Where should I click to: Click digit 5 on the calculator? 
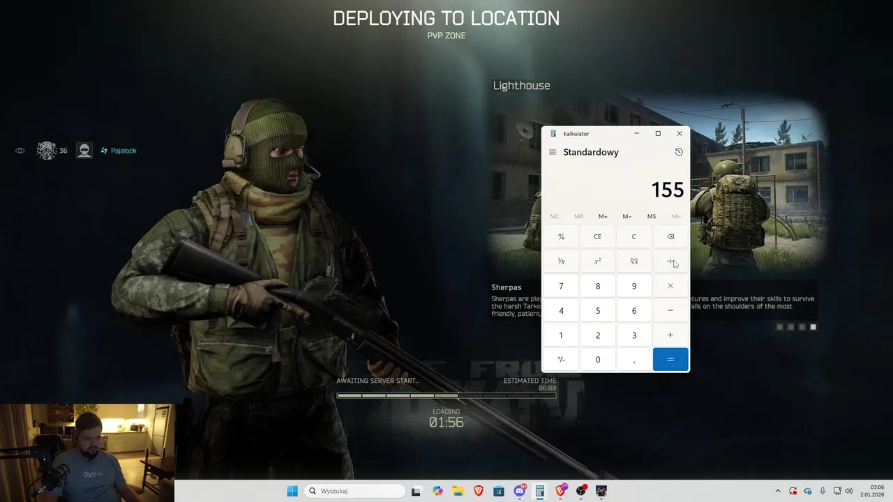coord(597,310)
